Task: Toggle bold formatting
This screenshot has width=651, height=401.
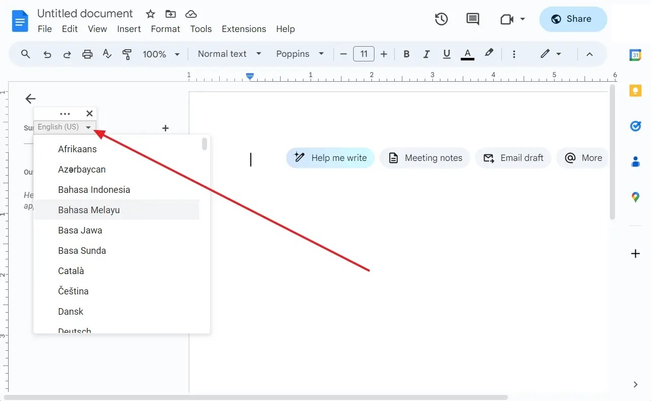Action: click(406, 54)
